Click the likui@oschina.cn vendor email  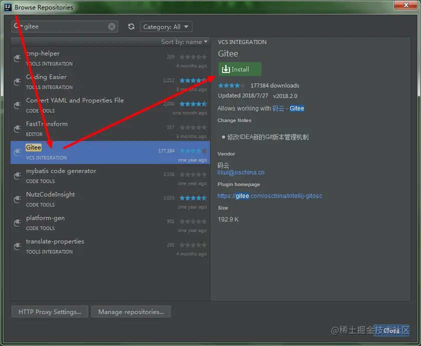pyautogui.click(x=241, y=172)
